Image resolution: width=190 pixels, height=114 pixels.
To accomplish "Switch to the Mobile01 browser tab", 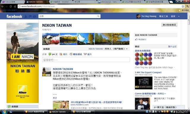I will click(x=61, y=2).
